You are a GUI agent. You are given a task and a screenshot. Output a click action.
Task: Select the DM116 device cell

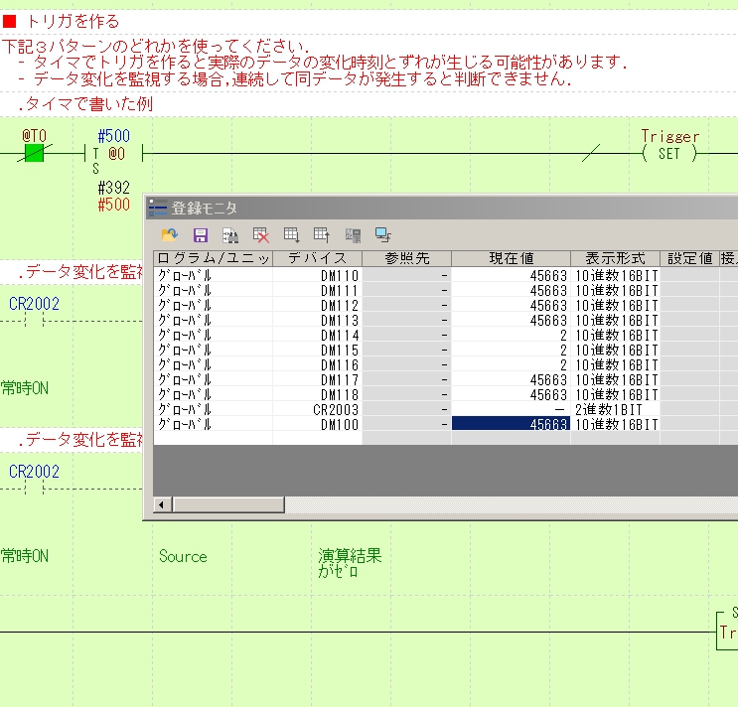click(x=317, y=365)
